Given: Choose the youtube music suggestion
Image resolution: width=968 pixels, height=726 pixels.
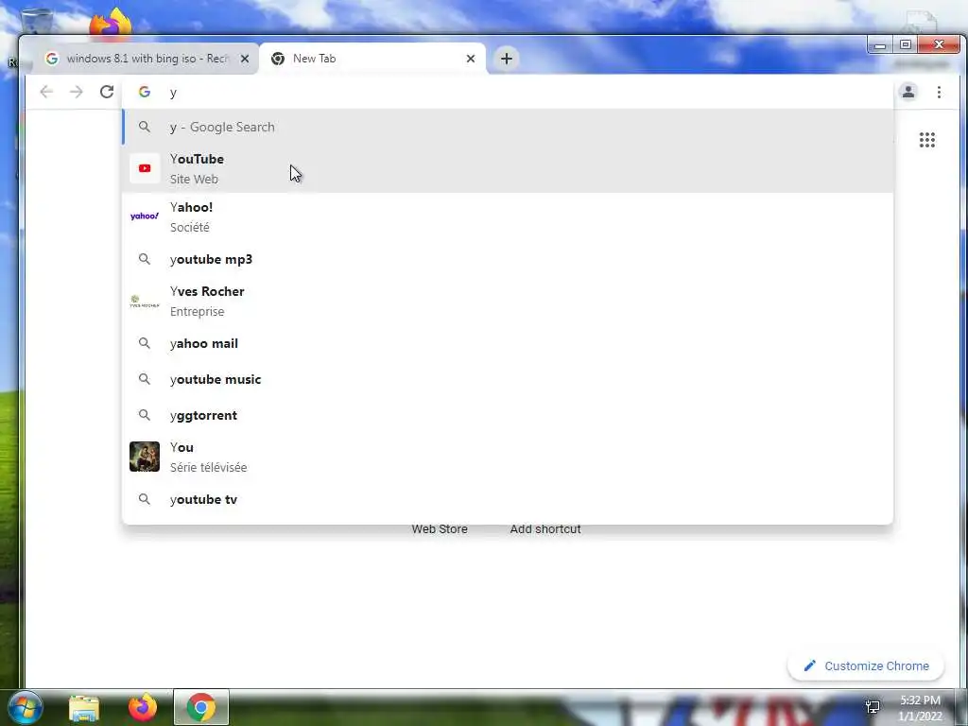Looking at the screenshot, I should point(508,379).
